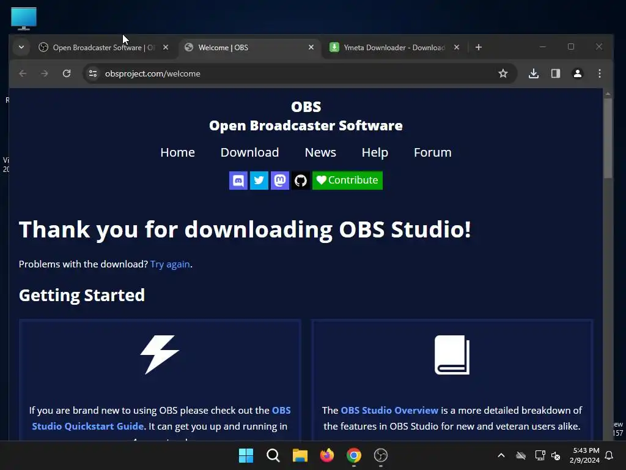Click the green Contribute button
Viewport: 626px width, 470px height.
tap(347, 181)
